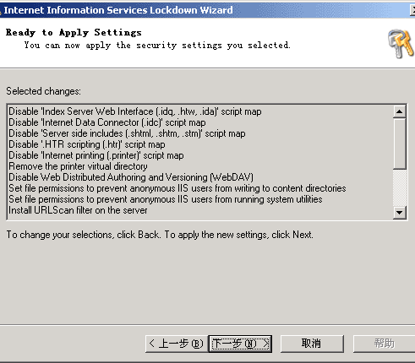Select 'Internet Data Connector (.idc)' line
Image resolution: width=415 pixels, height=363 pixels.
[x=107, y=122]
